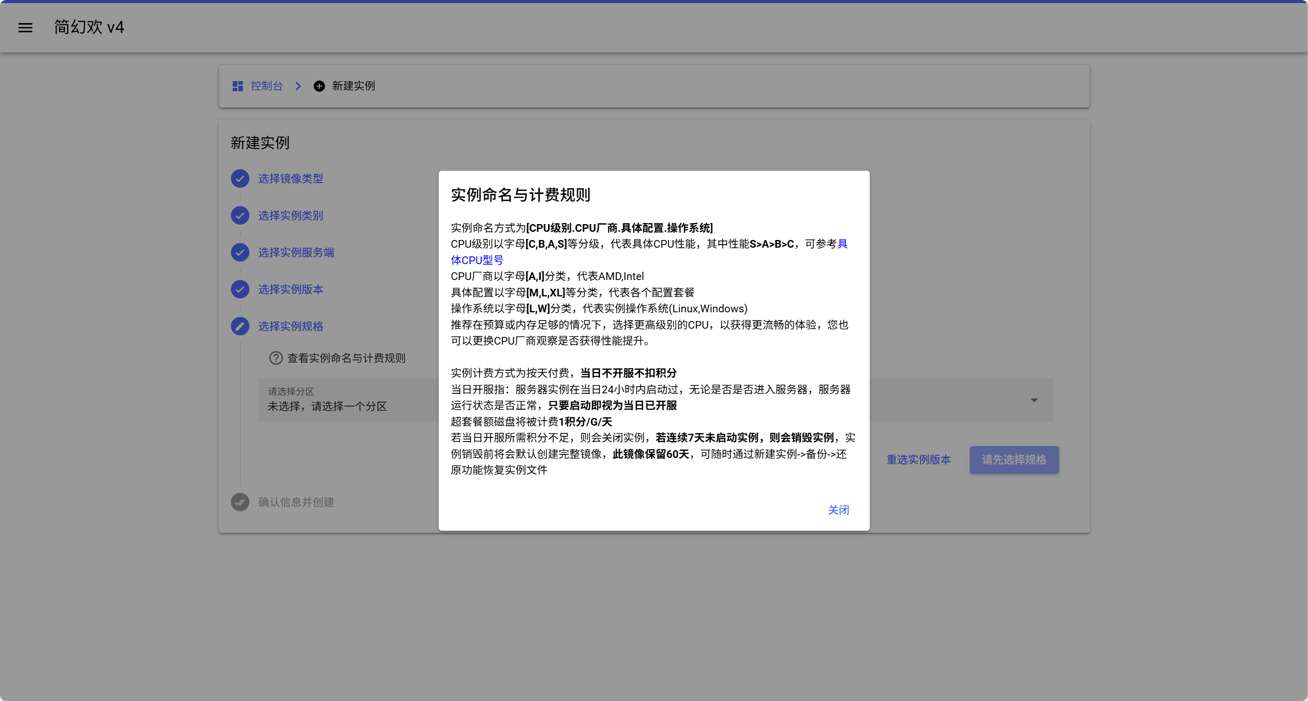
Task: Close the dialog with 关闭 button
Action: coord(838,510)
